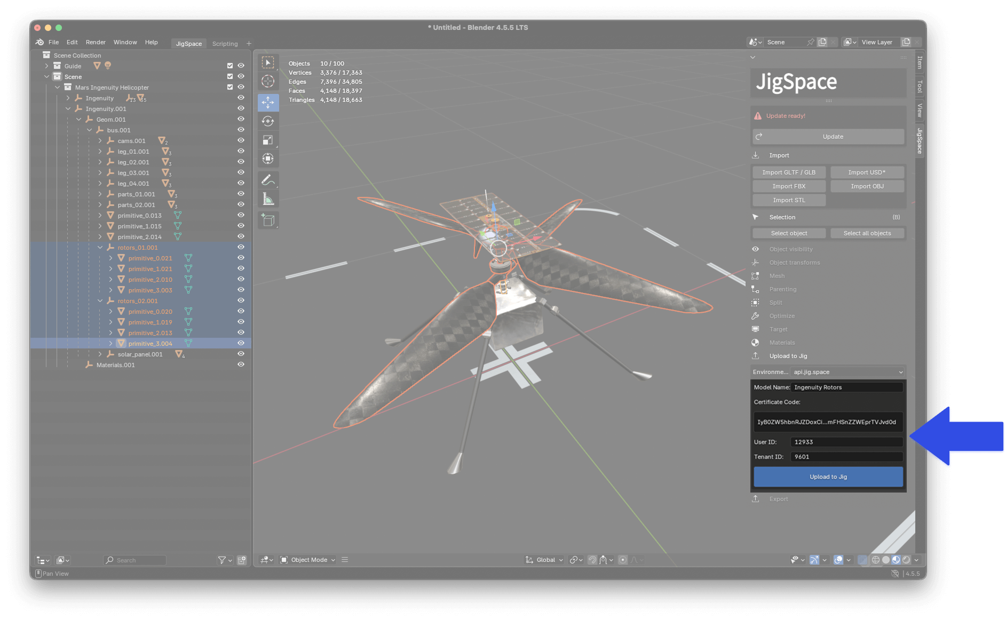Expand the Guide collection
1006x619 pixels.
[46, 66]
